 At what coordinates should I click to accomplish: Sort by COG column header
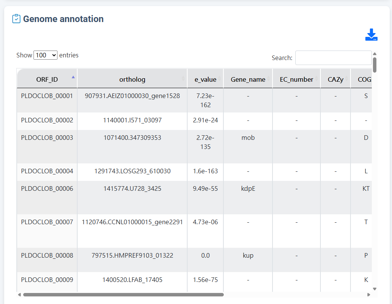[364, 79]
